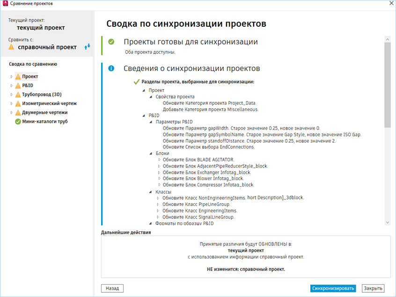Viewport: 396px width, 297px height.
Task: Collapse Свойства проекта in summary
Action: [151, 97]
